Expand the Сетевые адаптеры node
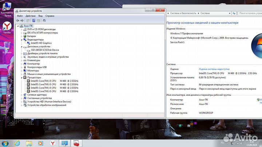262x147 pixels. pos(21,95)
